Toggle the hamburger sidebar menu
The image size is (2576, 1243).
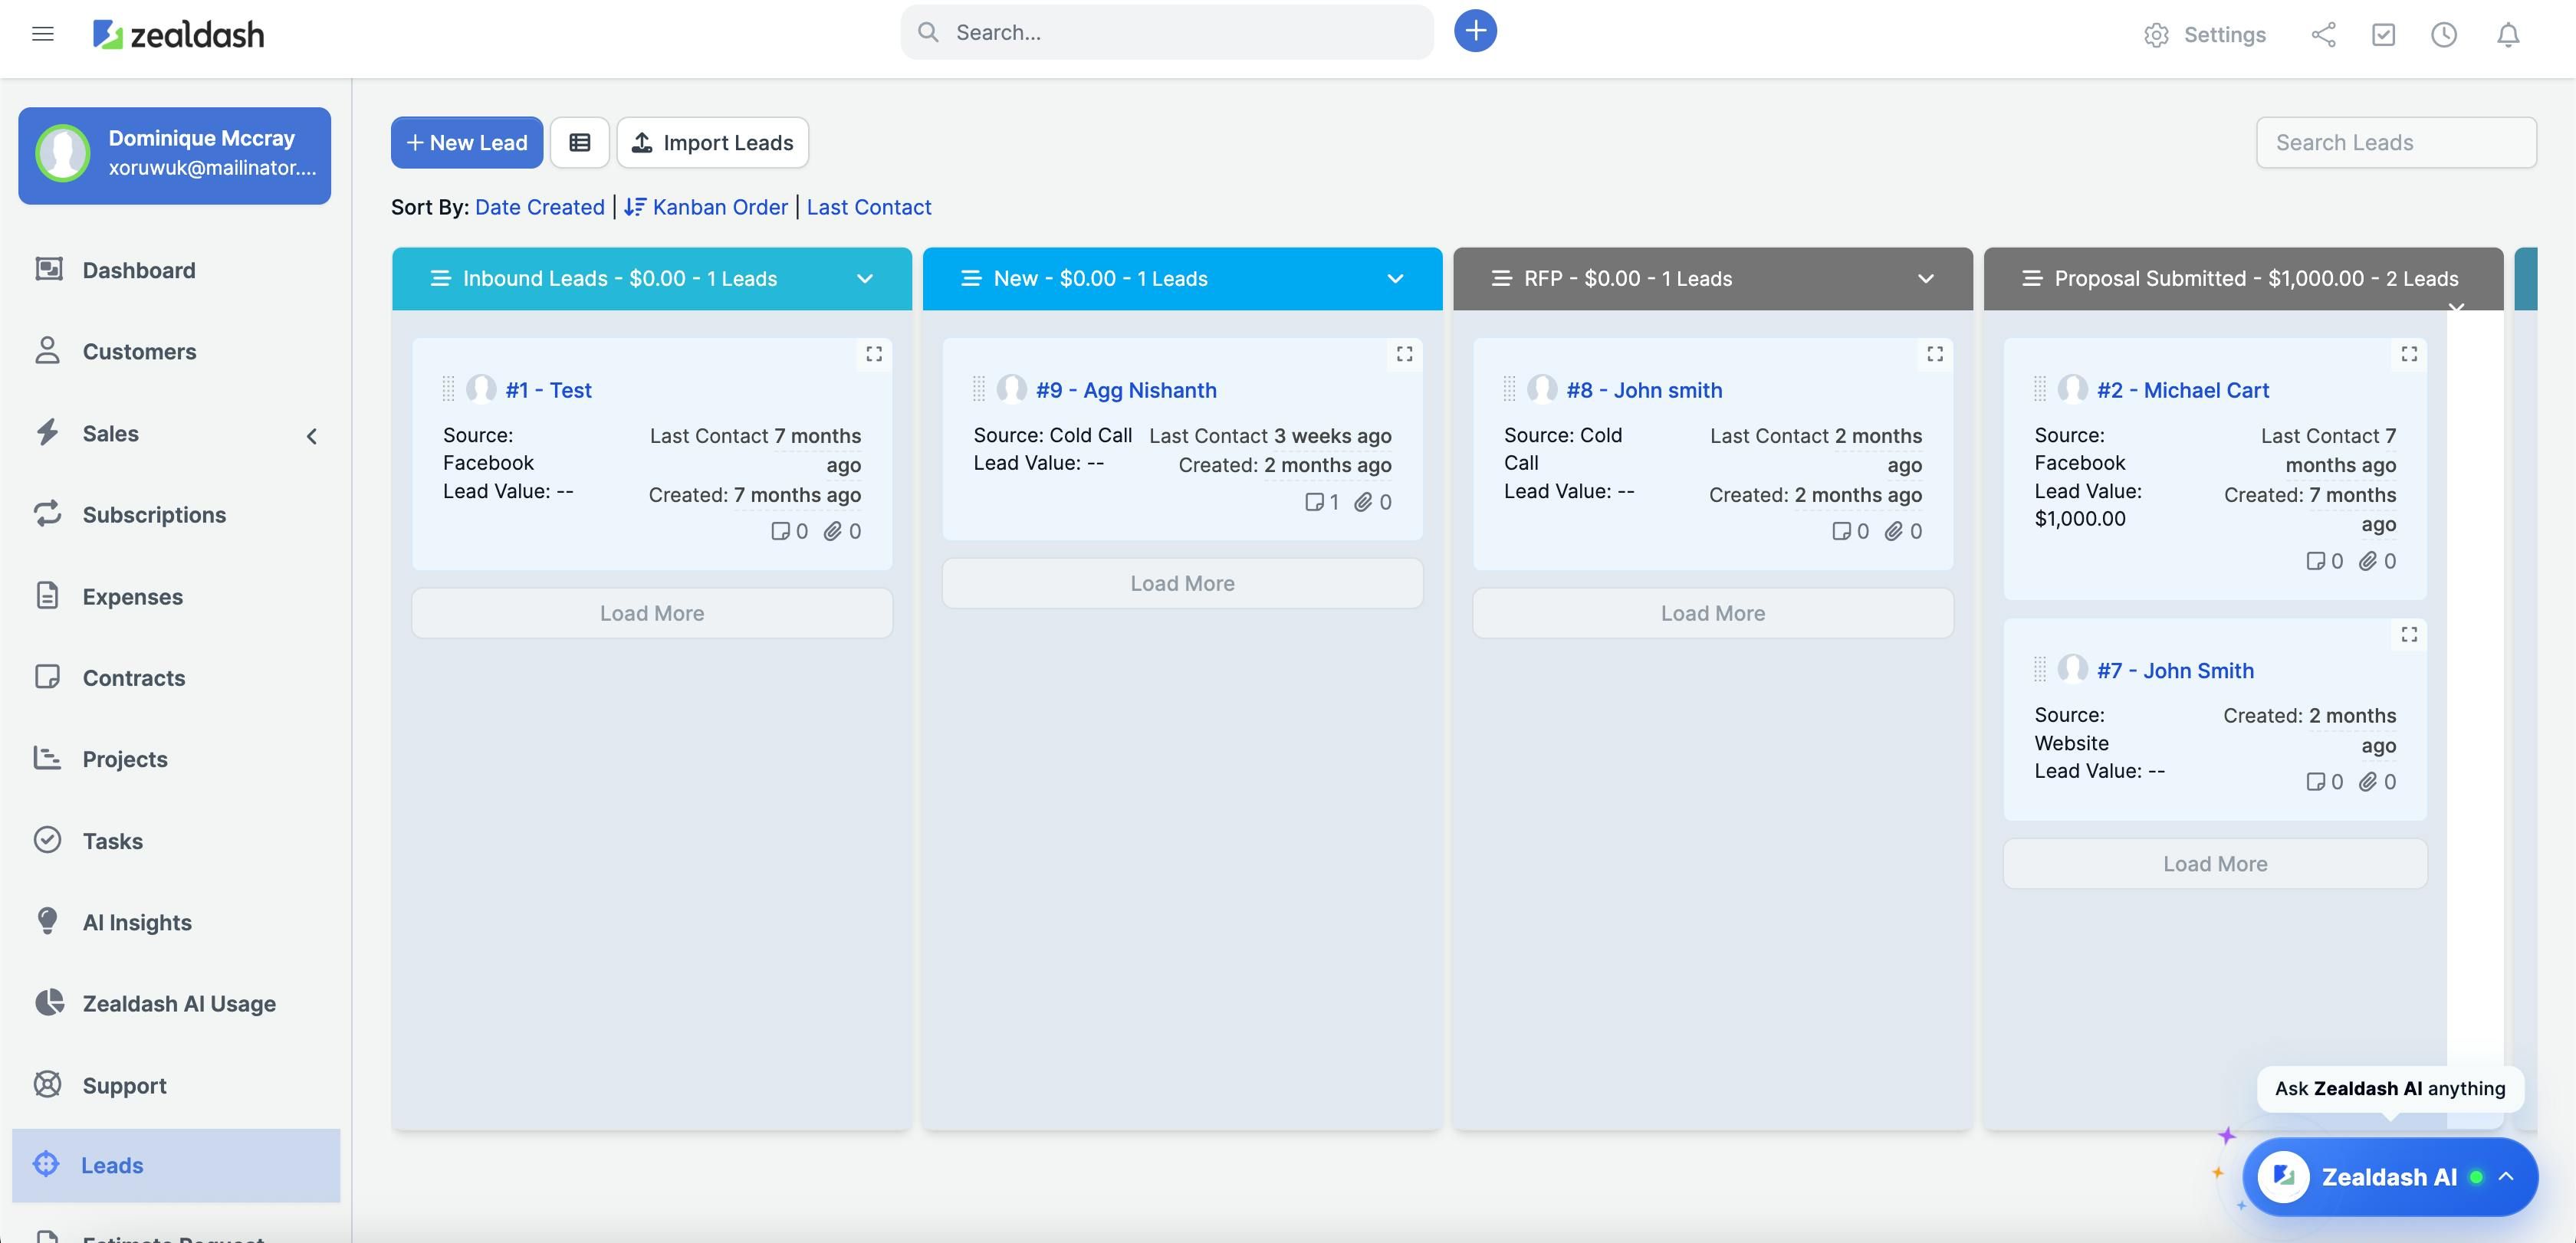pyautogui.click(x=42, y=34)
